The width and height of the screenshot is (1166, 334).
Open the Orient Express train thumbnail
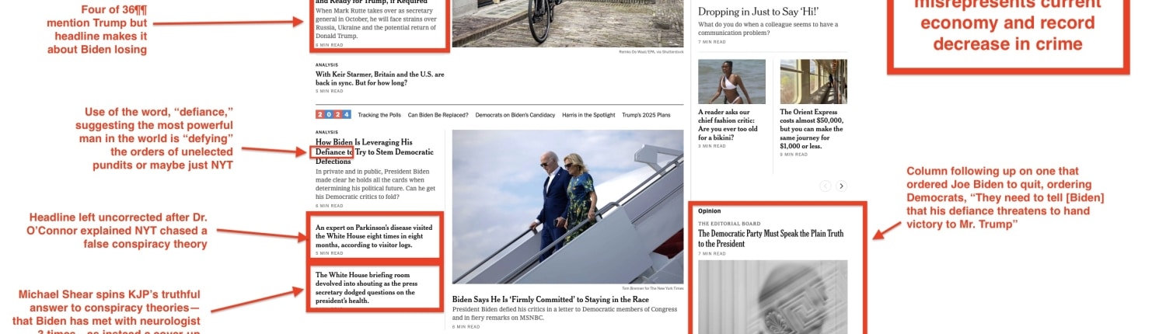point(814,82)
